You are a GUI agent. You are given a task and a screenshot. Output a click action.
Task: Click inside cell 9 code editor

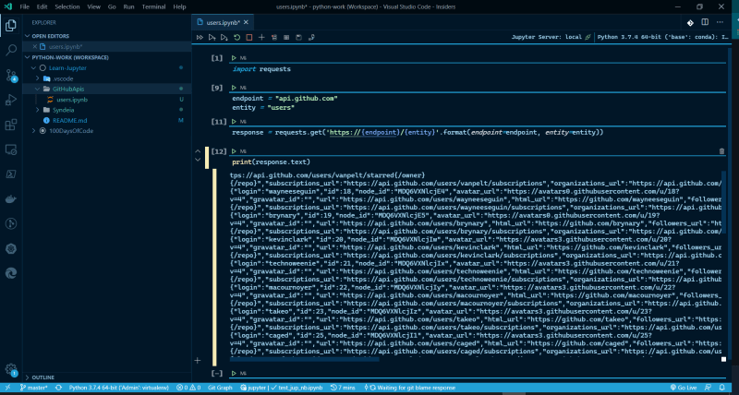[478, 103]
